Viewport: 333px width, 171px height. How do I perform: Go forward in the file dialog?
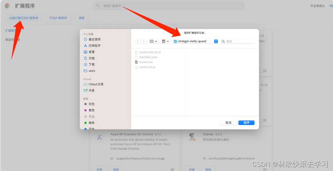(144, 41)
